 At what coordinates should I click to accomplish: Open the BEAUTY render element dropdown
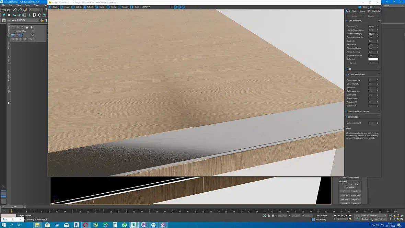click(157, 7)
